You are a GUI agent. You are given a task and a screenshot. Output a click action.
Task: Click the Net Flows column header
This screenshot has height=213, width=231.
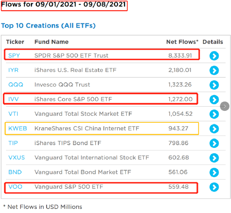[182, 42]
